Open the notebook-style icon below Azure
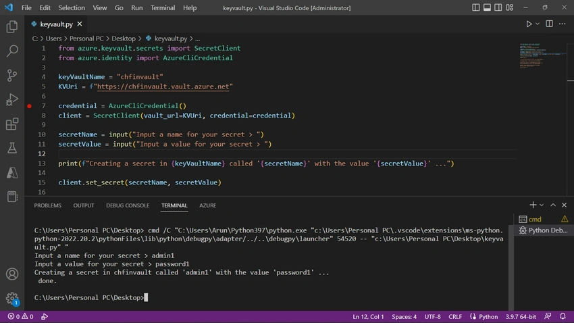This screenshot has height=323, width=574. coord(12,197)
